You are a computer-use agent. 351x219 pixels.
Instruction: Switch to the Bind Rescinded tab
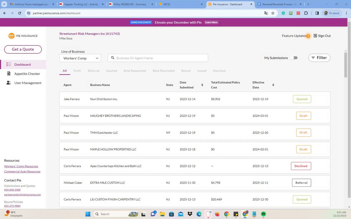click(x=164, y=71)
